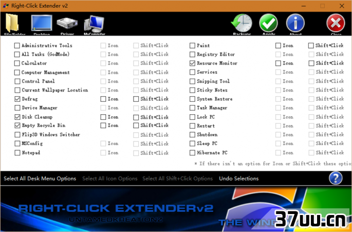Tick Icon for Empty Recycle Bin
Image resolution: width=352 pixels, height=232 pixels.
103,126
